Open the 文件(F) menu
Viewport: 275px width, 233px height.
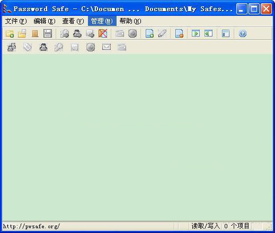pos(16,21)
